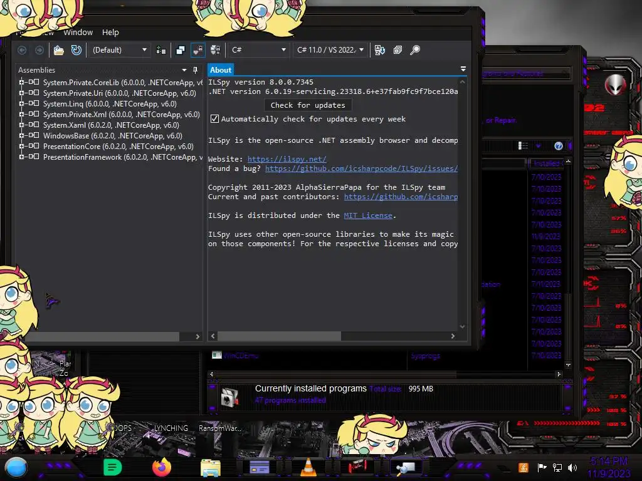The image size is (642, 481).
Task: Expand WindowsBase assembly node
Action: (x=21, y=135)
